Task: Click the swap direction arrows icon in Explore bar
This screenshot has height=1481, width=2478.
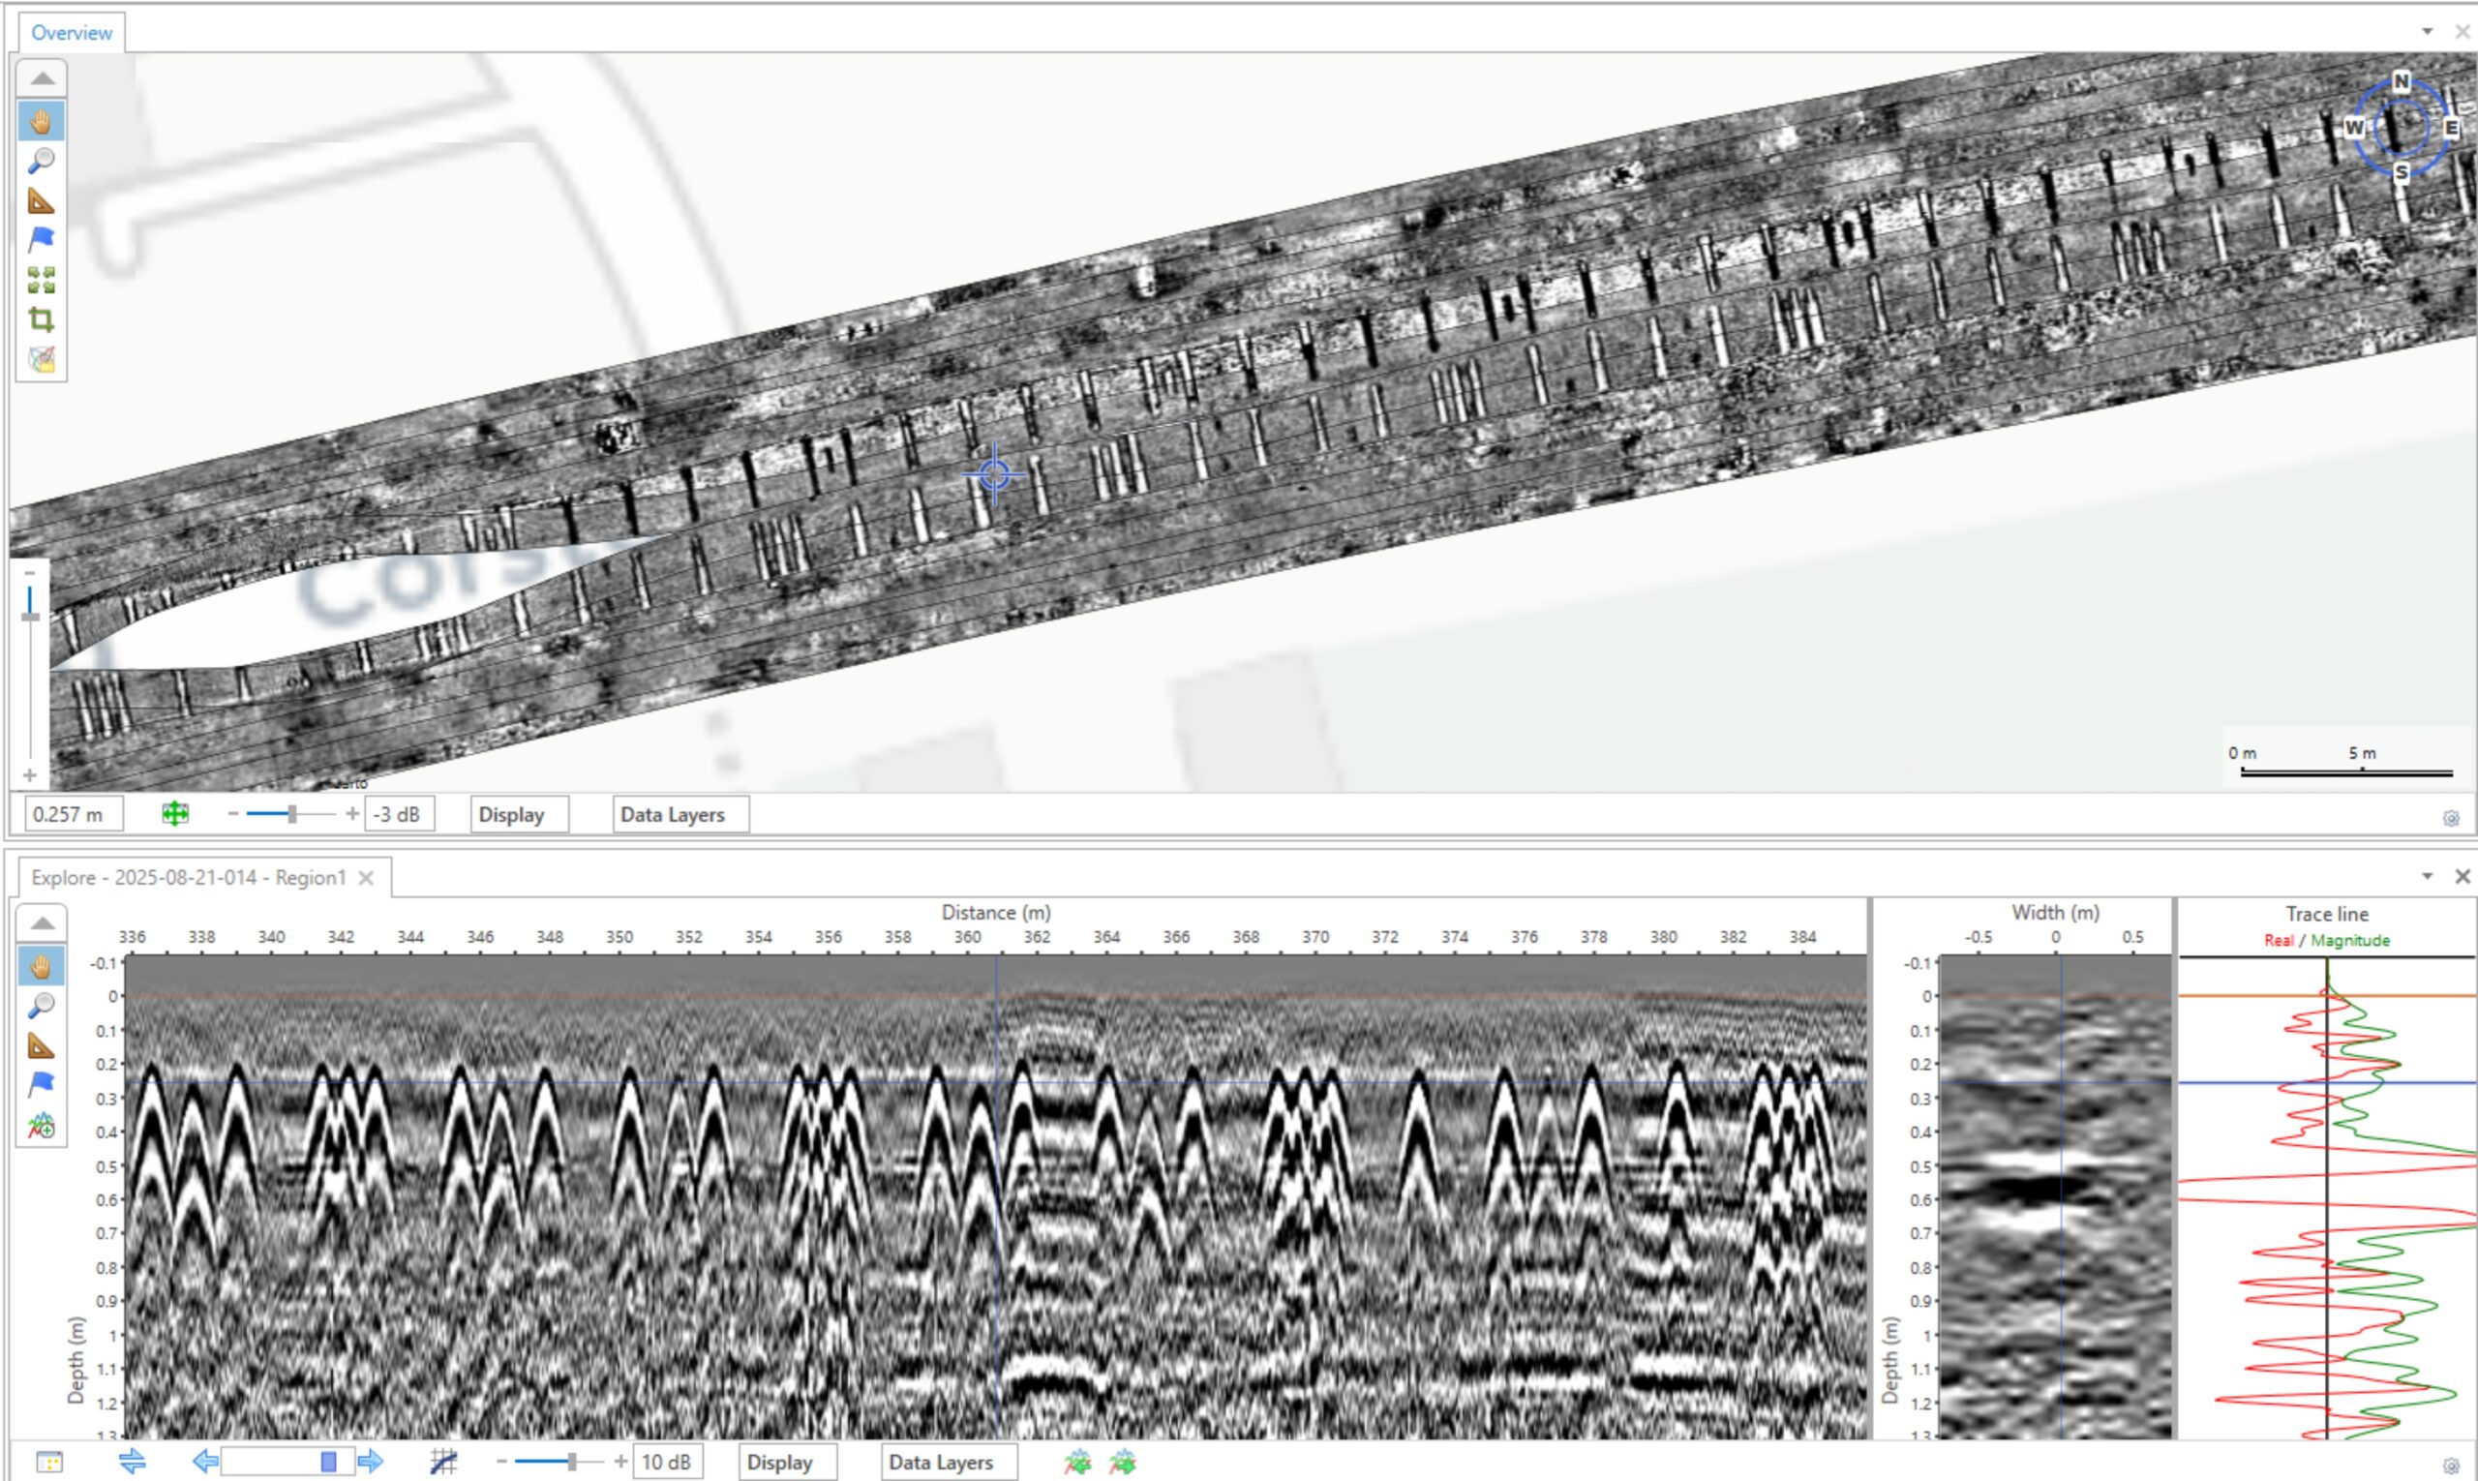Action: [x=132, y=1462]
